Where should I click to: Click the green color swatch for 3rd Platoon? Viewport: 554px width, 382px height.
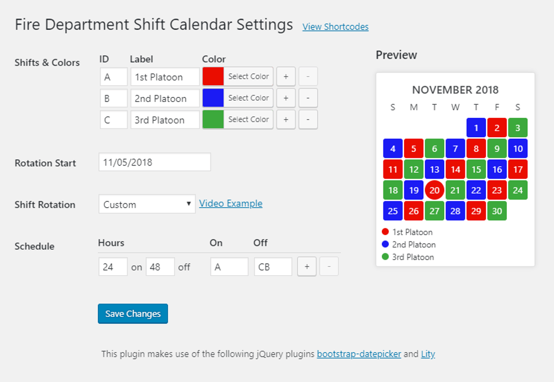[x=212, y=119]
